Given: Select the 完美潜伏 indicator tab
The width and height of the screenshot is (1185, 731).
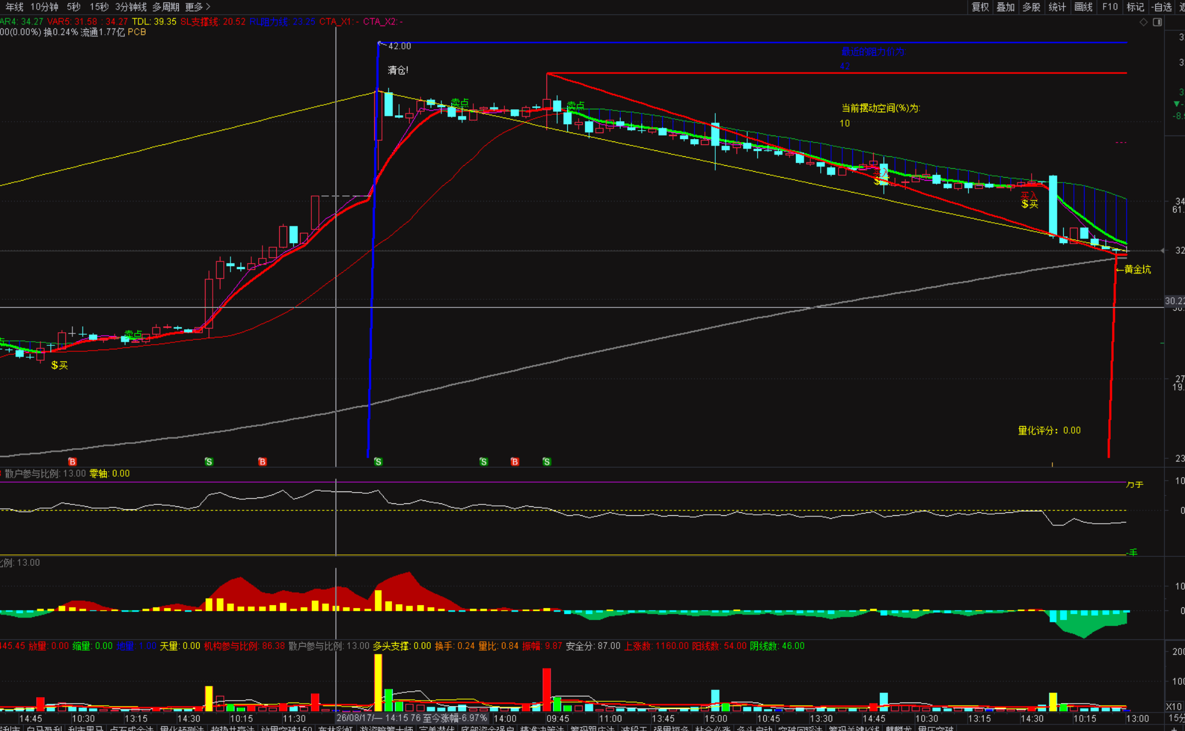Looking at the screenshot, I should (437, 728).
